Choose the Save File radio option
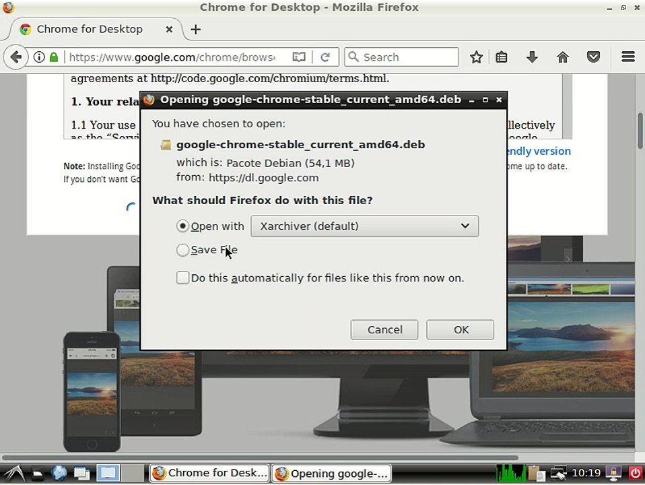 pos(182,250)
